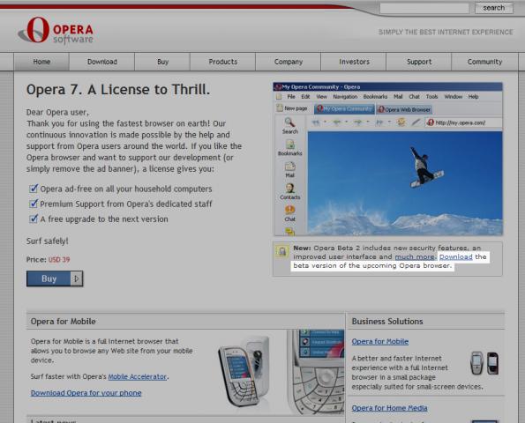Click the arrow on the Buy button
This screenshot has width=525, height=423.
(77, 278)
